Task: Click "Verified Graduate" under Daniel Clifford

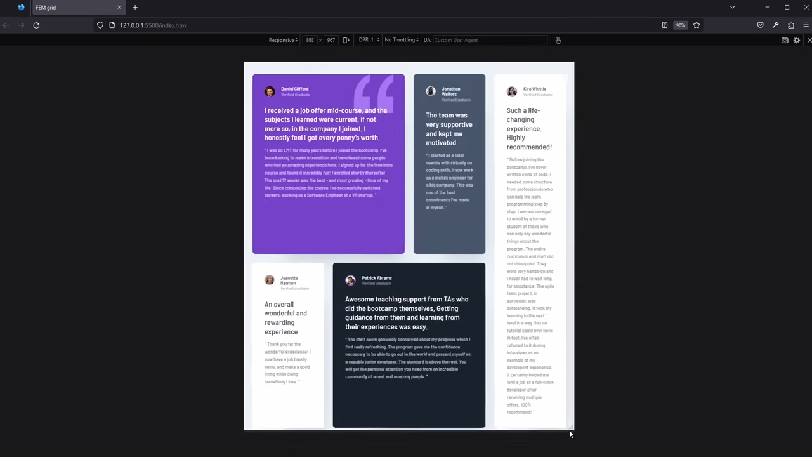Action: tap(296, 95)
